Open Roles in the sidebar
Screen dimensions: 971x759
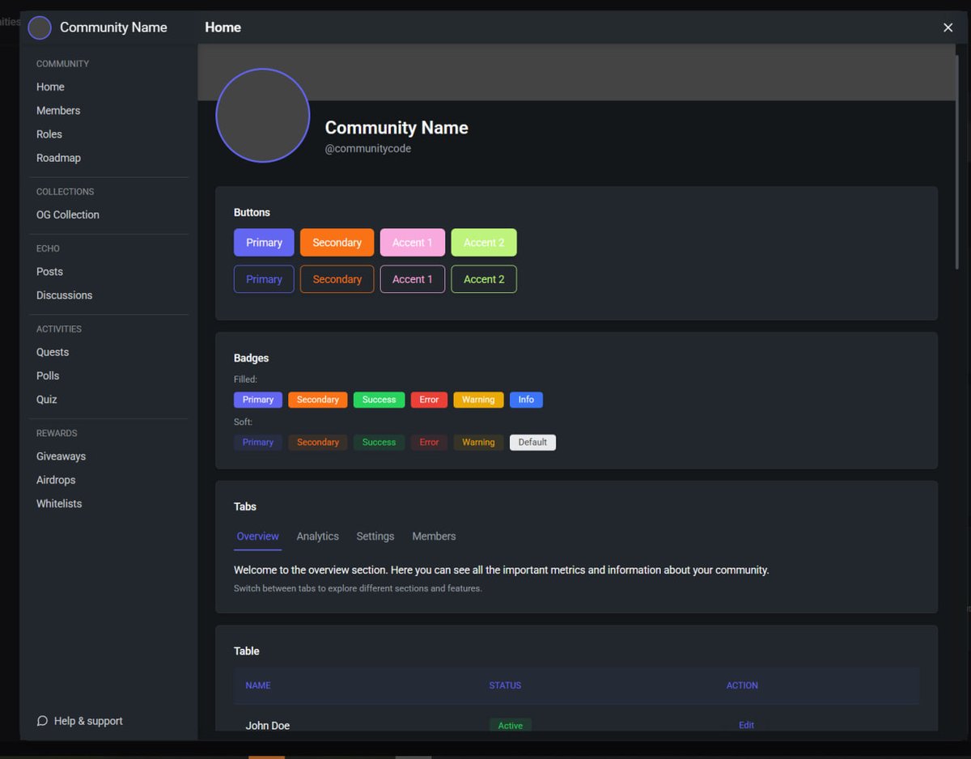49,134
